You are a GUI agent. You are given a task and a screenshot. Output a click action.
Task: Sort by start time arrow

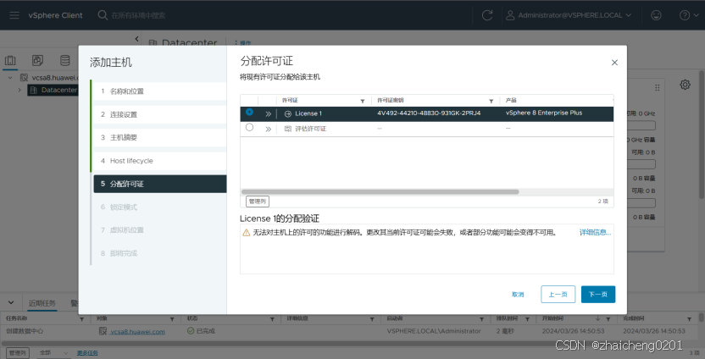(597, 318)
